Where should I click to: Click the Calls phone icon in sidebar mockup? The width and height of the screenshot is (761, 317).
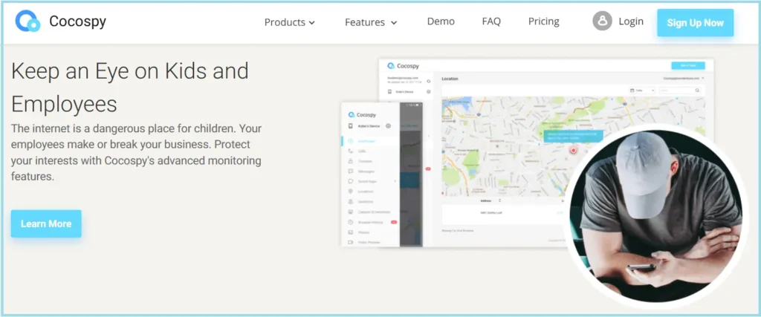pos(350,151)
